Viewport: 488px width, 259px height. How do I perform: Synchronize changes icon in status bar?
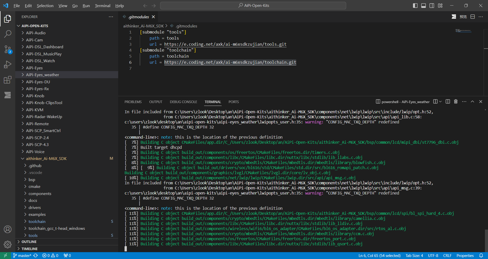click(x=36, y=255)
